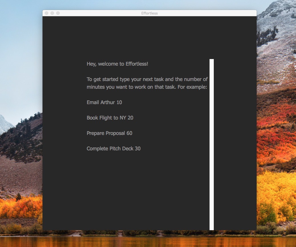Click the close window button in Effortless
The image size is (296, 247).
click(x=47, y=13)
